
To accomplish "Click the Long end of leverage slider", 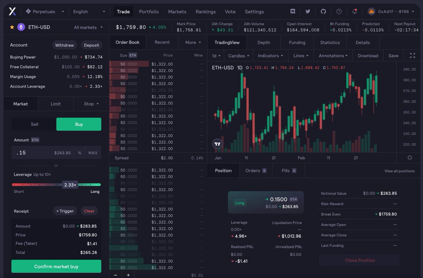I will [95, 191].
